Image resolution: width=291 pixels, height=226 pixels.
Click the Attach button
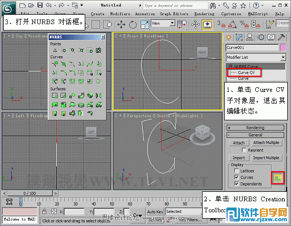coord(239,143)
